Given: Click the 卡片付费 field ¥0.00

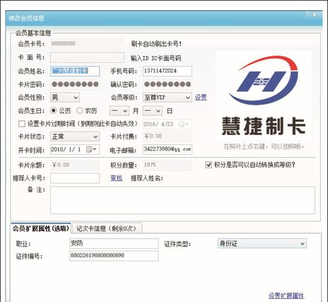Looking at the screenshot, I should 167,137.
